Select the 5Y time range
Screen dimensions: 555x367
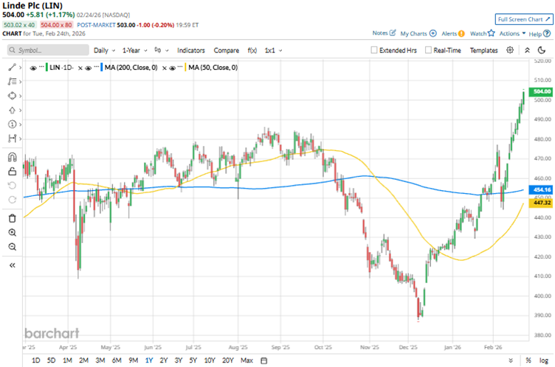193,360
